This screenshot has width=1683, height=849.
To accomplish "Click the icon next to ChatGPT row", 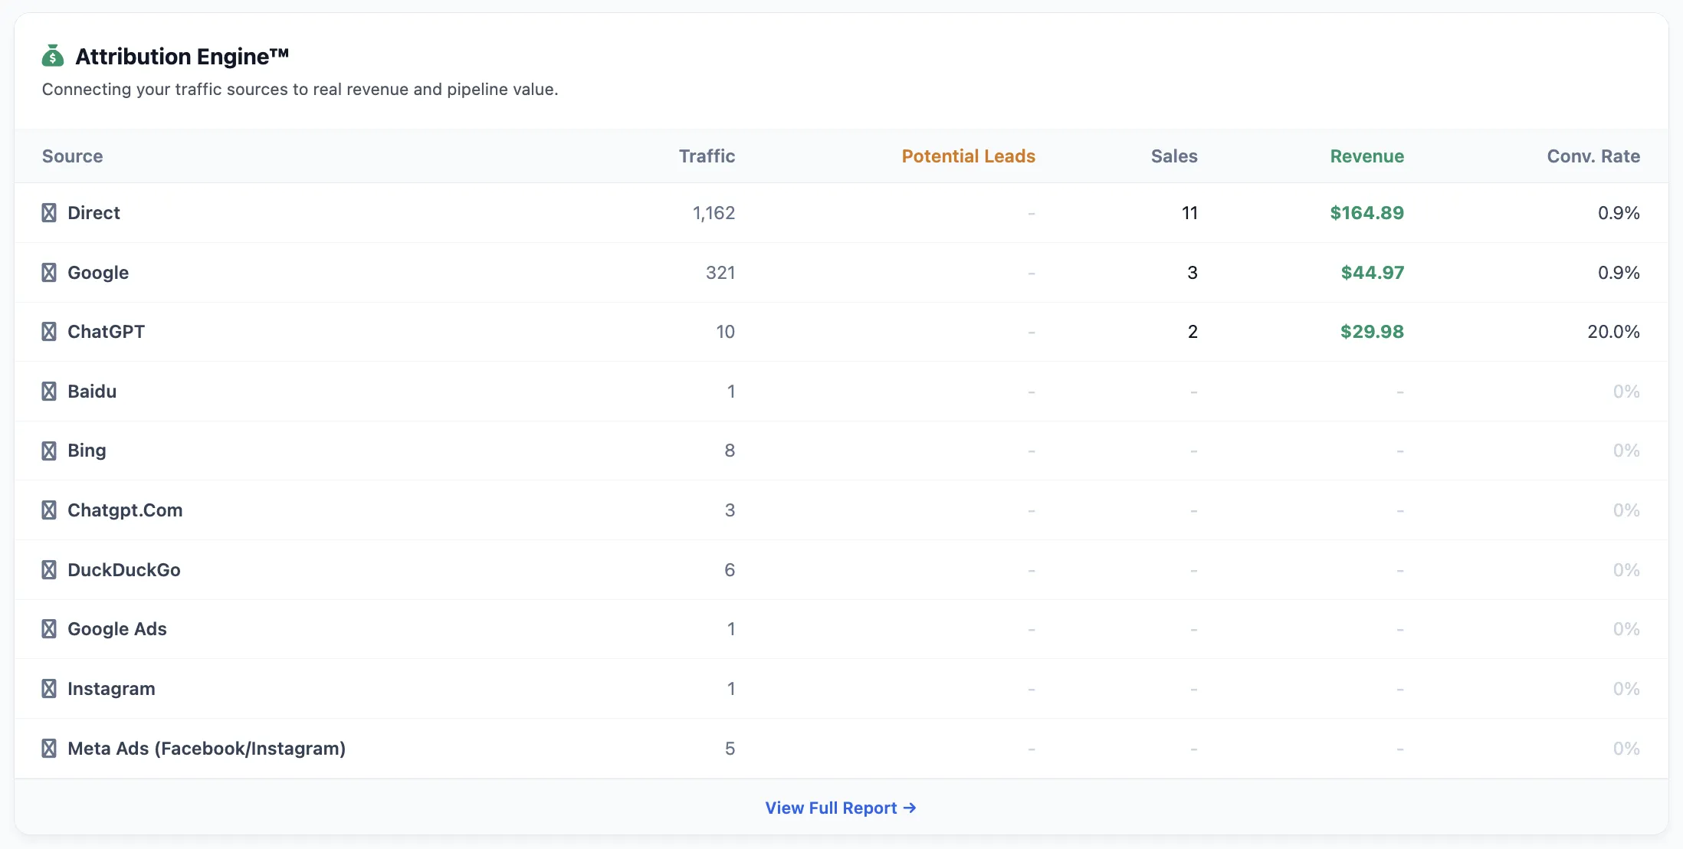I will [x=49, y=332].
